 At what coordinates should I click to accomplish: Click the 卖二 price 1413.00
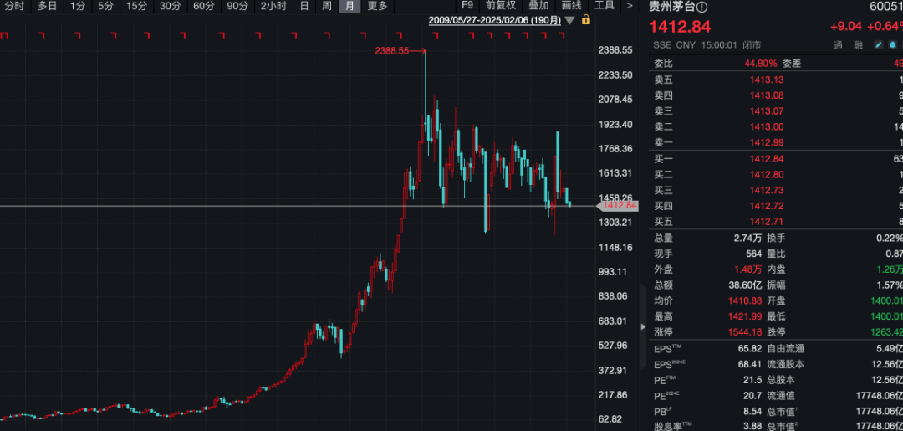[767, 126]
